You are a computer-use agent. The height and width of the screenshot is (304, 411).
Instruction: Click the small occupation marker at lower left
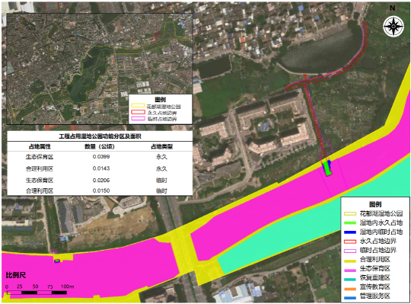point(57,261)
